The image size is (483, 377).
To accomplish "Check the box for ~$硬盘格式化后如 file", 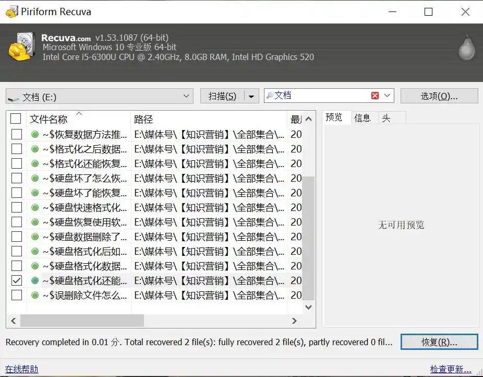I will 17,251.
